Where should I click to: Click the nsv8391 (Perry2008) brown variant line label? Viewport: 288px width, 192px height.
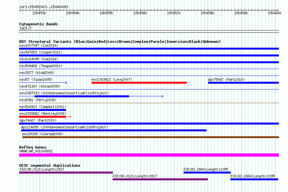[38, 100]
